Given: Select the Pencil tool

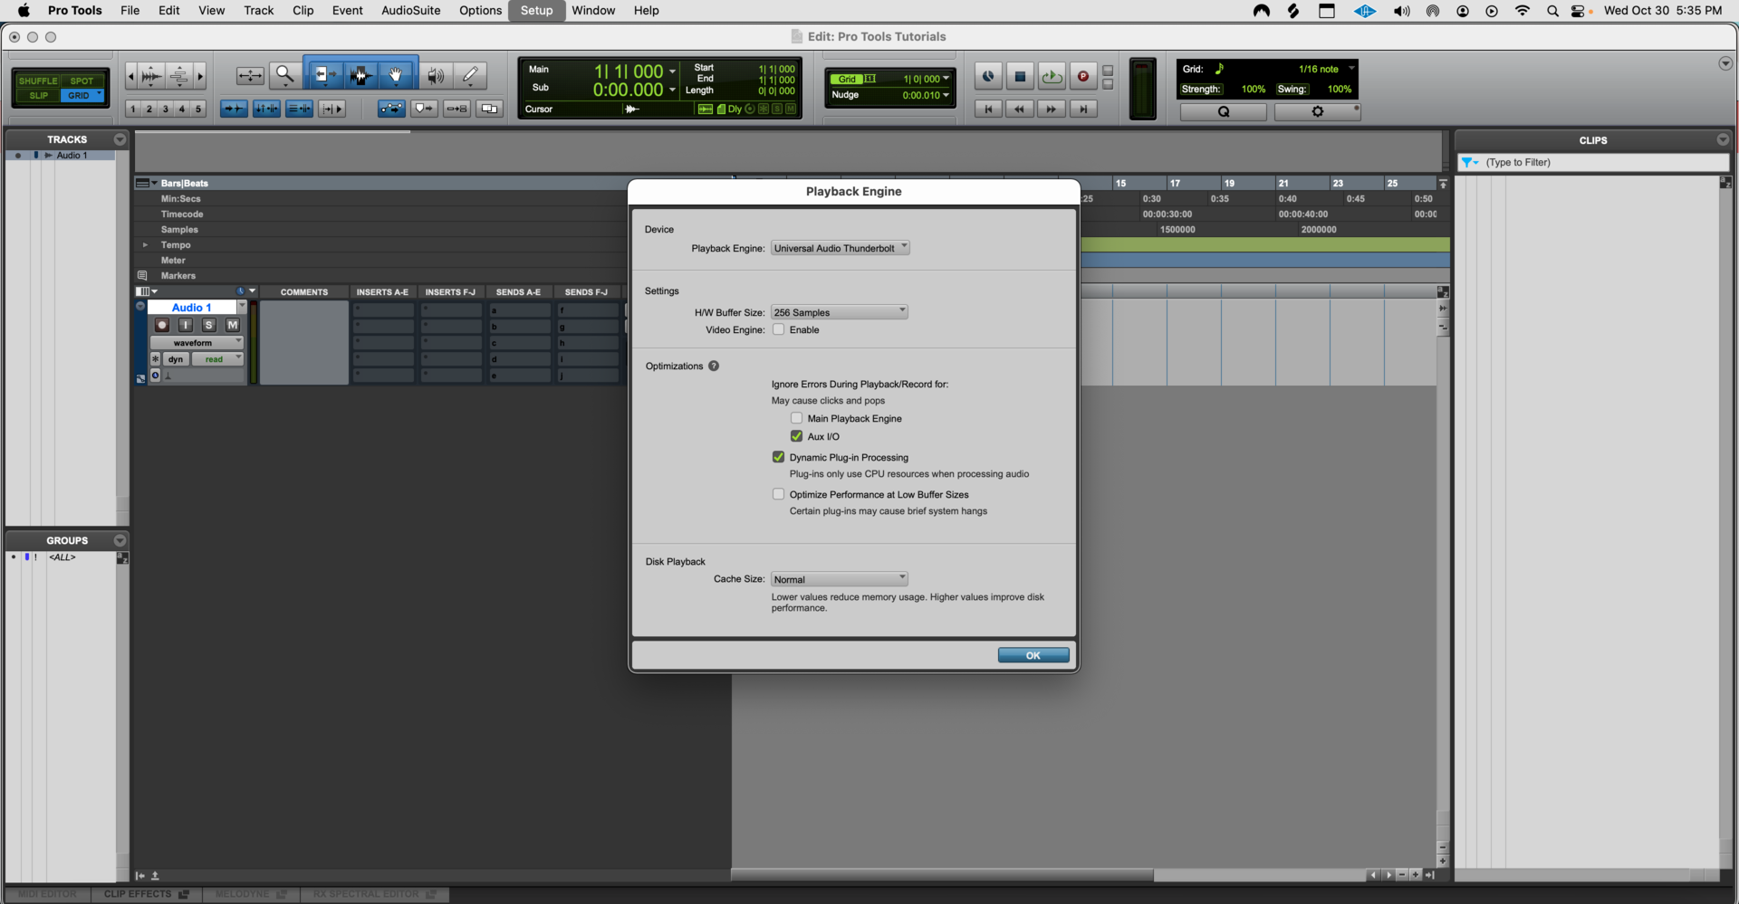Looking at the screenshot, I should coord(470,75).
